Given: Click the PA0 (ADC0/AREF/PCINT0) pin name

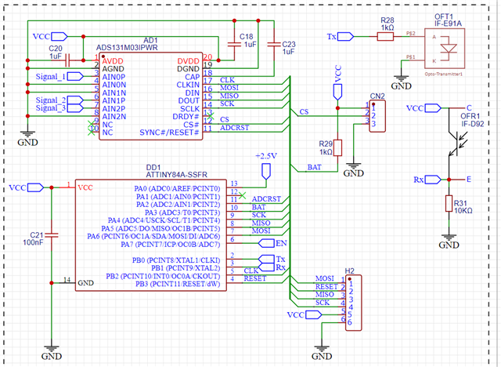Looking at the screenshot, I should (177, 188).
